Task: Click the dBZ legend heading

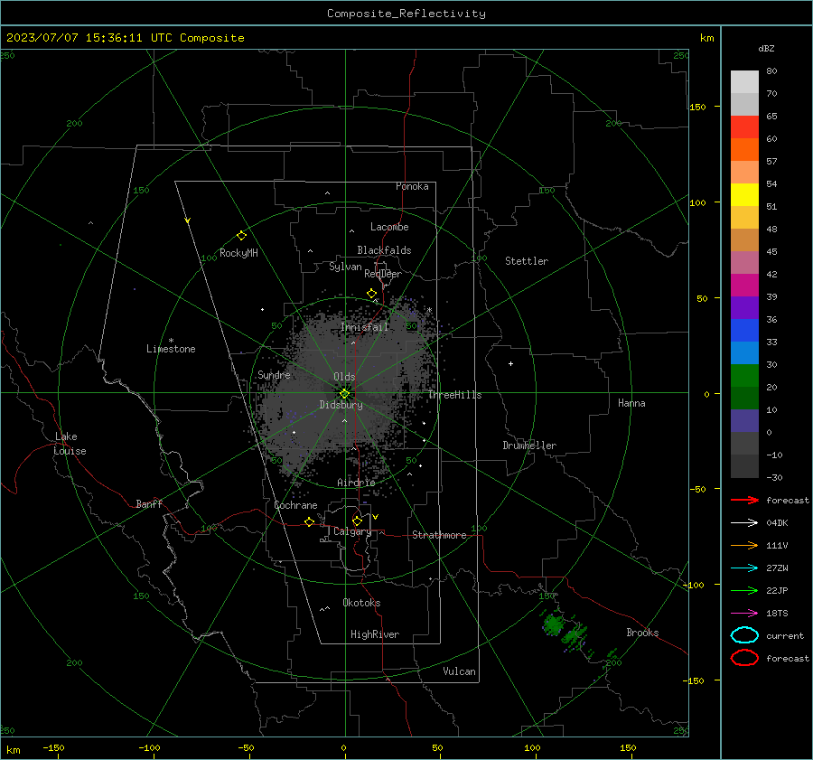Action: click(x=766, y=48)
